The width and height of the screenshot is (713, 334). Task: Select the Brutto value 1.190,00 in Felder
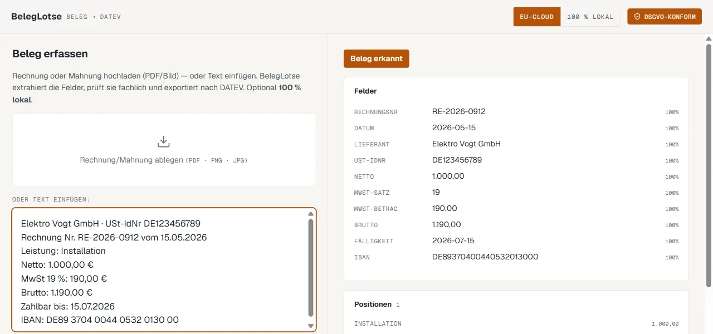point(447,224)
